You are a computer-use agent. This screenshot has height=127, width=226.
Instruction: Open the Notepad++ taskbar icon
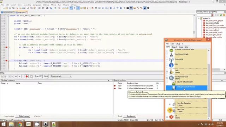[54, 124]
